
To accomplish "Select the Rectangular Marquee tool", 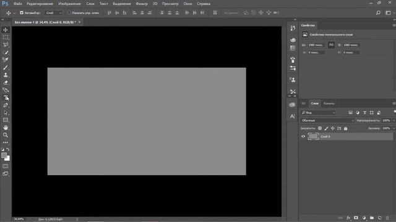I will click(6, 37).
